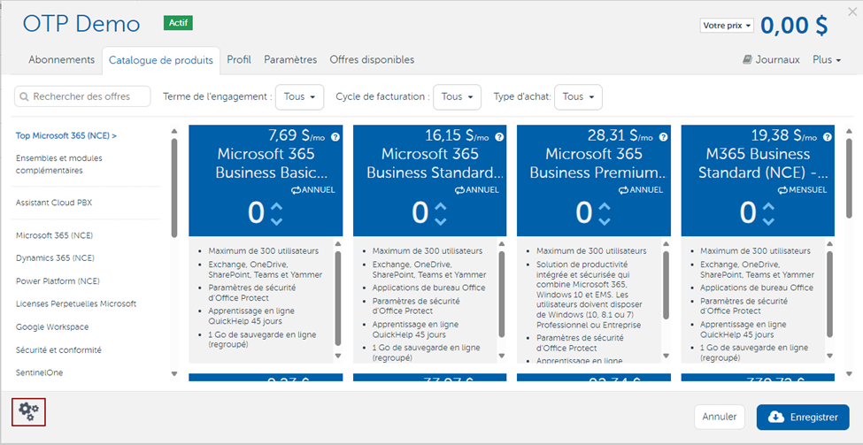Go to the Paramètres tab
The width and height of the screenshot is (863, 445).
(x=290, y=60)
